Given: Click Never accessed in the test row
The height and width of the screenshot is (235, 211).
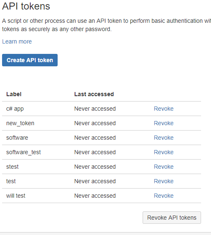Looking at the screenshot, I should point(95,181).
